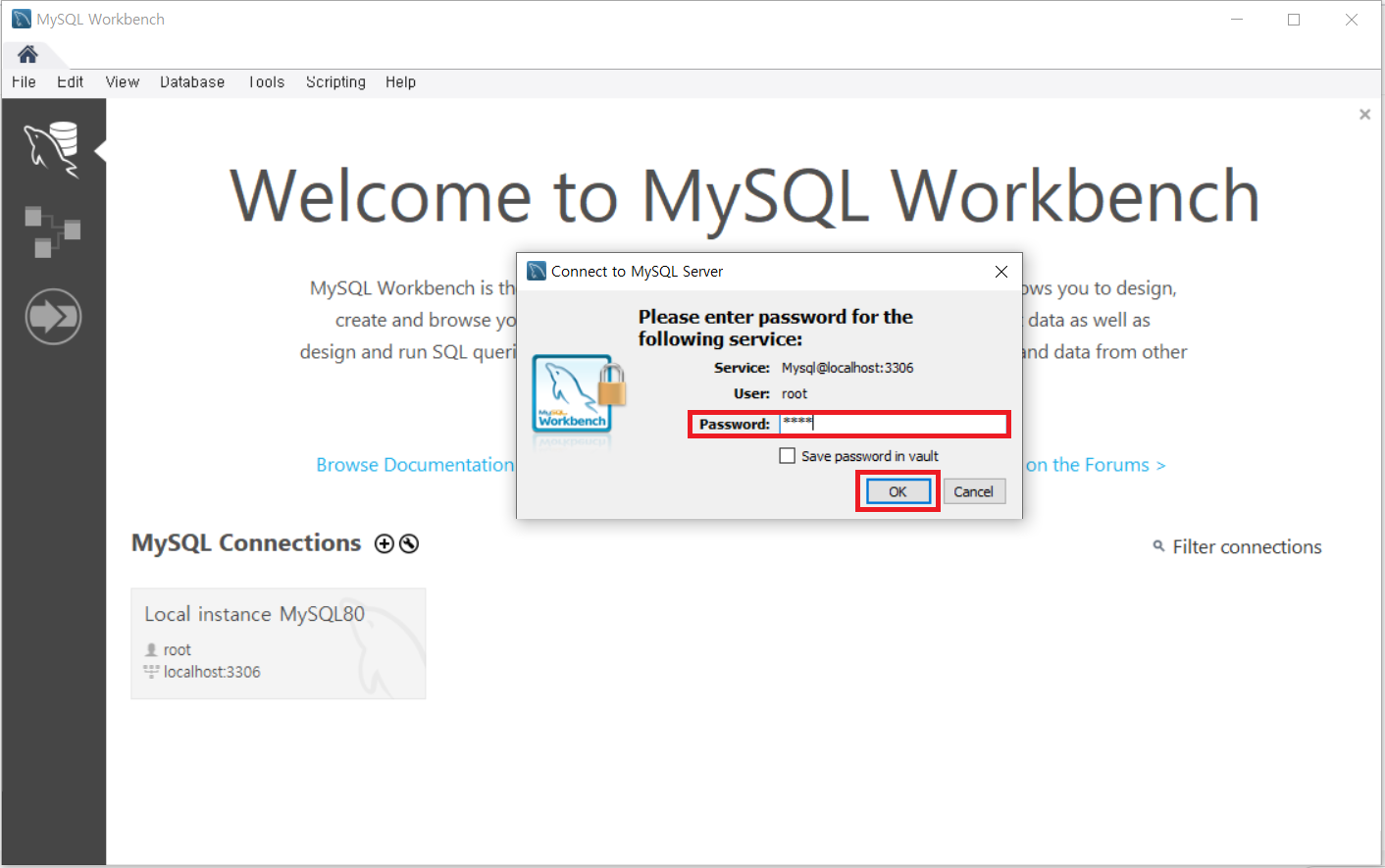Click the Filter connections search field
1385x868 pixels.
1247,547
